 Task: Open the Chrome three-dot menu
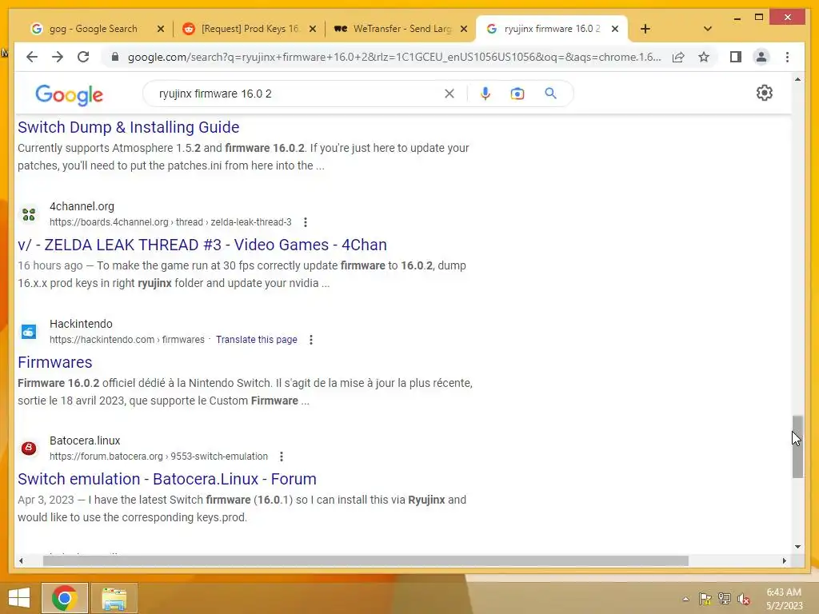(x=787, y=57)
